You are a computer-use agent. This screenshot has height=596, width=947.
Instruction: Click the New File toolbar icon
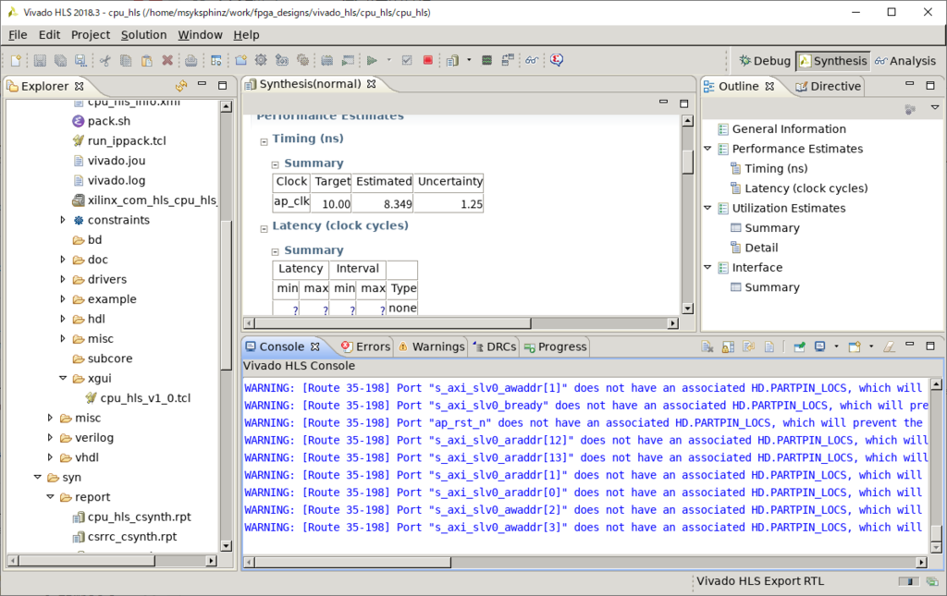click(17, 60)
